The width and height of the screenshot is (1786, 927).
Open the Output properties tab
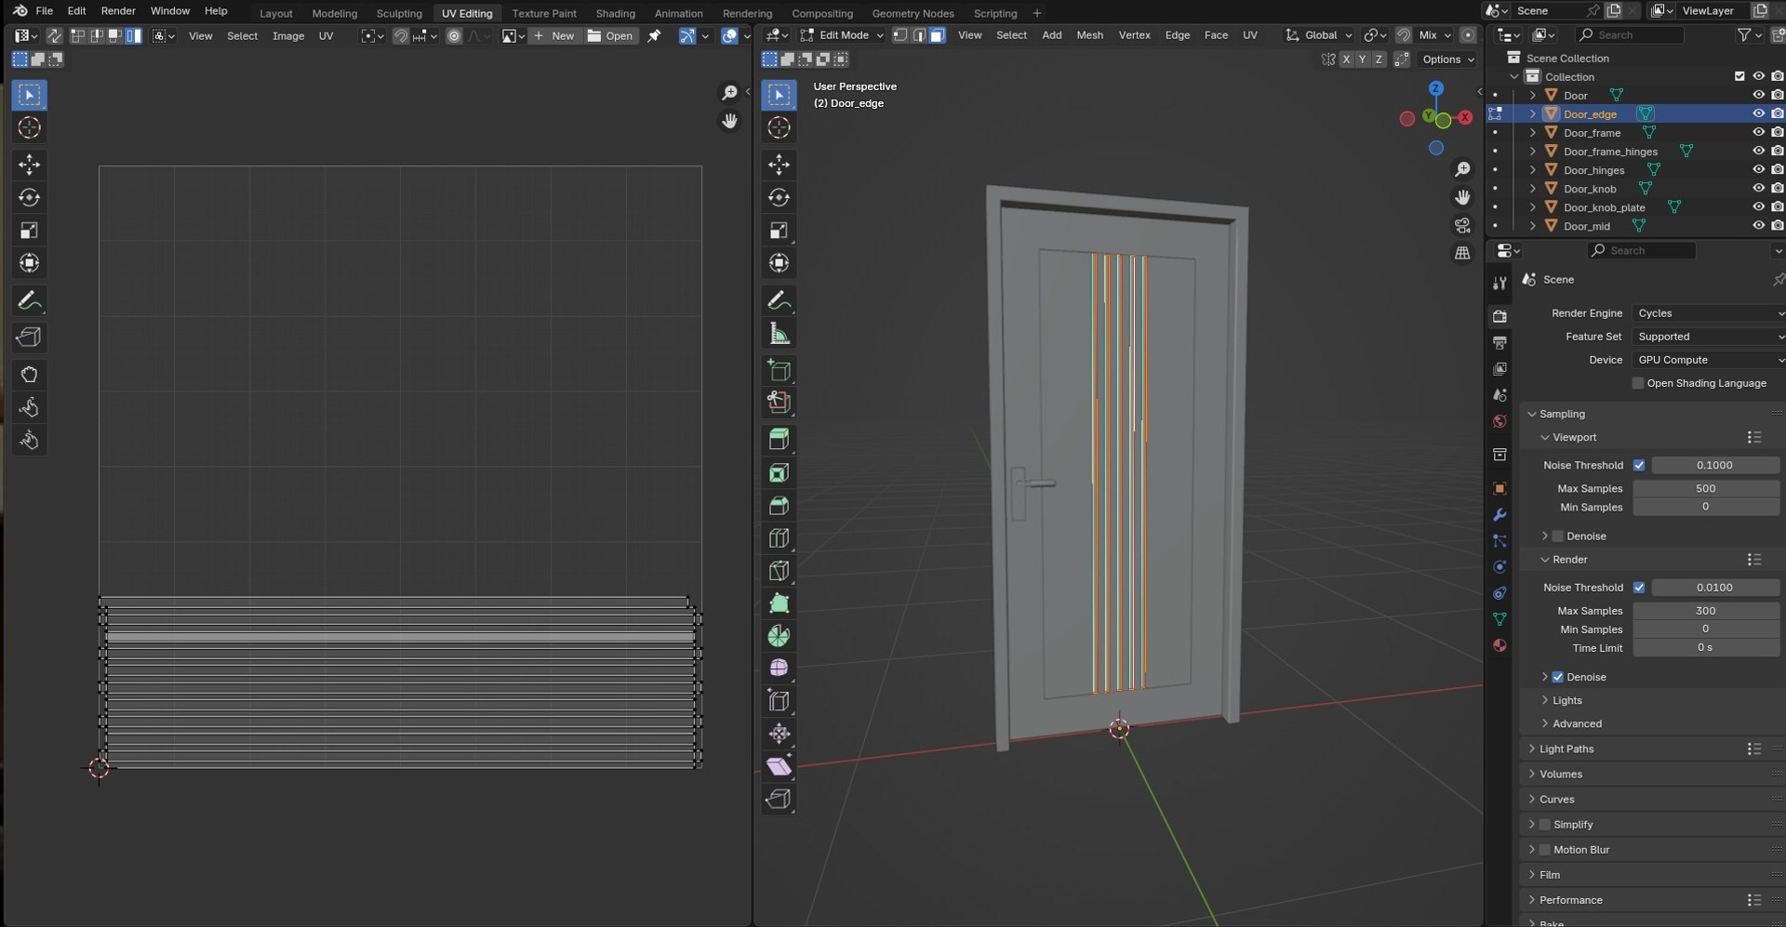pos(1499,343)
